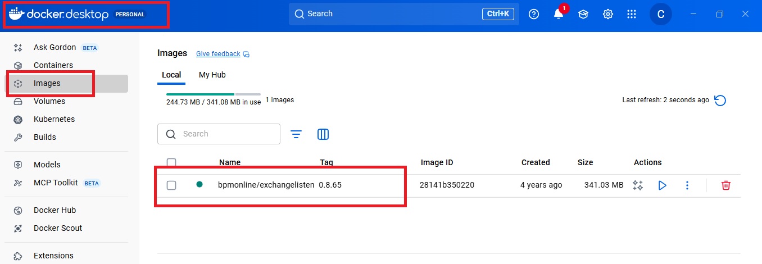
Task: Open Containers in the sidebar
Action: tap(66, 65)
